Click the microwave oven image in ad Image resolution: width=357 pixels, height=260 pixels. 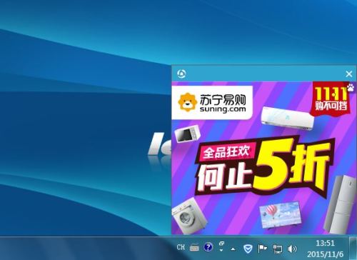click(187, 134)
